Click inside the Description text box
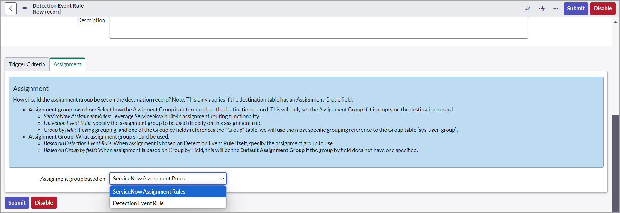 click(318, 28)
